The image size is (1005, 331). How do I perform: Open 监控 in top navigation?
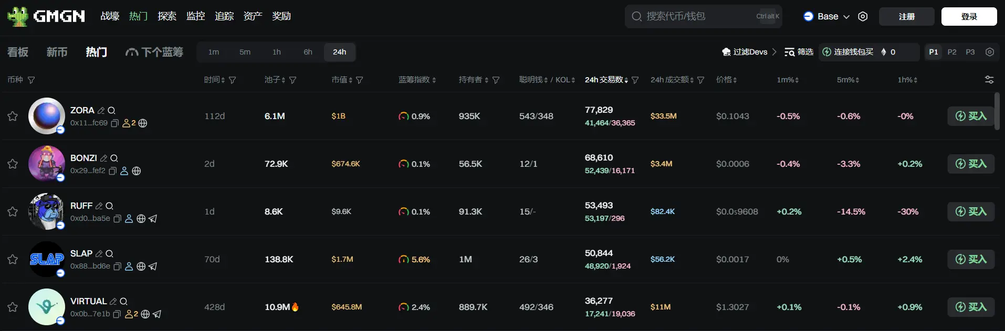pos(196,16)
